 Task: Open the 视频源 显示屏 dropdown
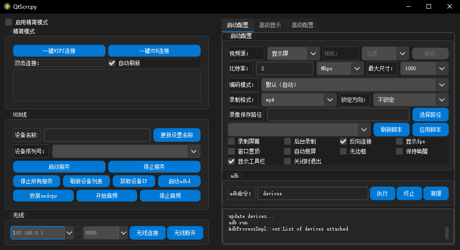coord(293,54)
